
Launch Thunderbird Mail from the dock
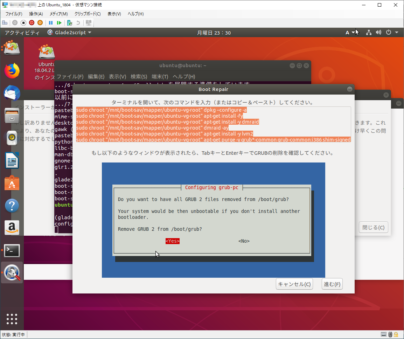[12, 93]
